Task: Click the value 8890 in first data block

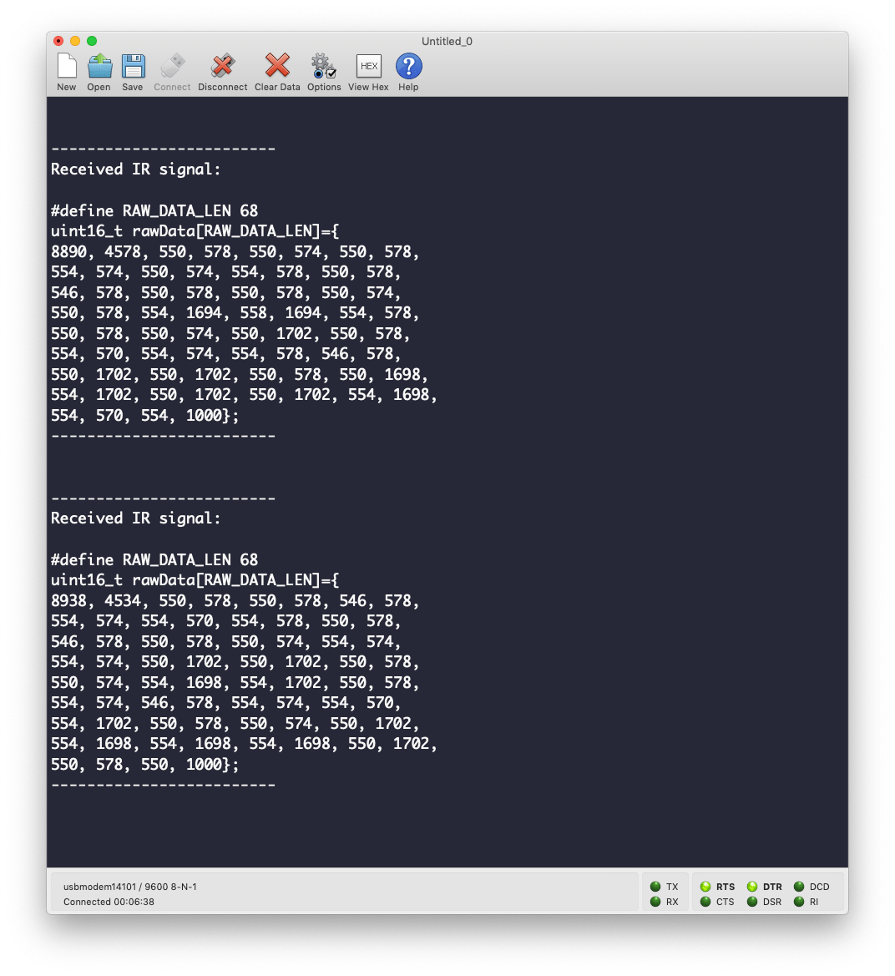Action: (x=68, y=251)
